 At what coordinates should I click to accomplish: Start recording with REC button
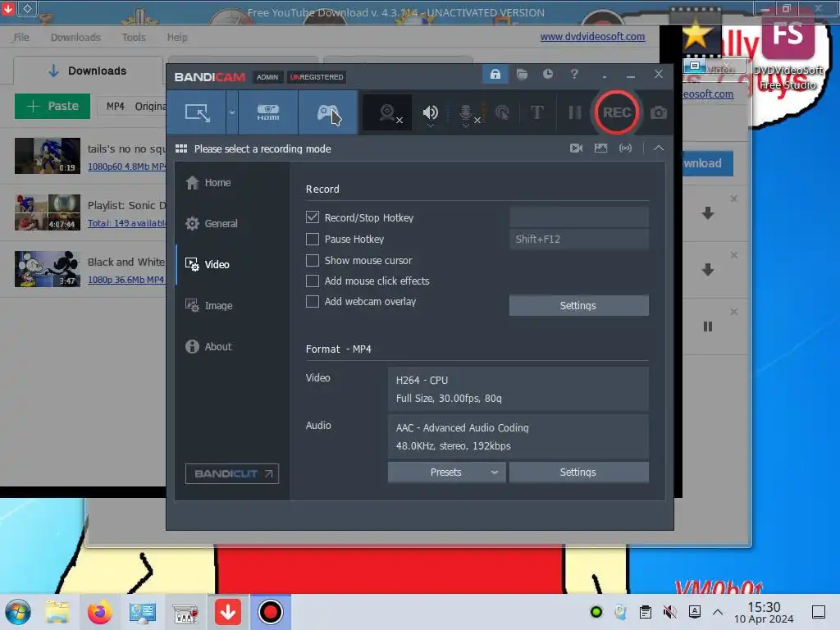pos(617,112)
